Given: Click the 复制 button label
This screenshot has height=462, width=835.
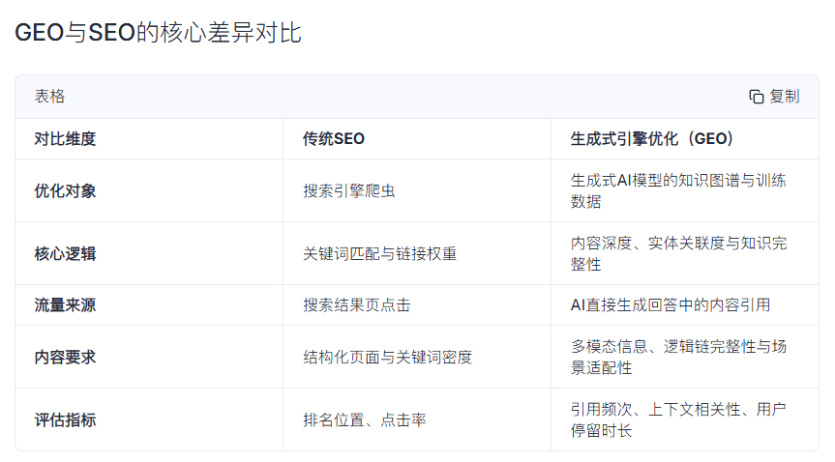Looking at the screenshot, I should click(785, 97).
